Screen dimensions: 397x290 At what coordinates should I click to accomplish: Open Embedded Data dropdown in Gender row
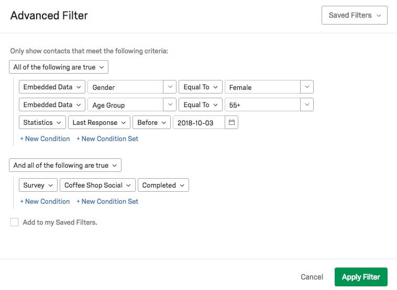[52, 87]
